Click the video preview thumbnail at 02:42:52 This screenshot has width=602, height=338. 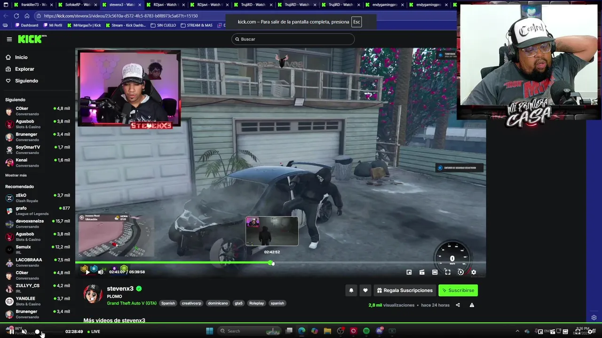click(x=272, y=231)
